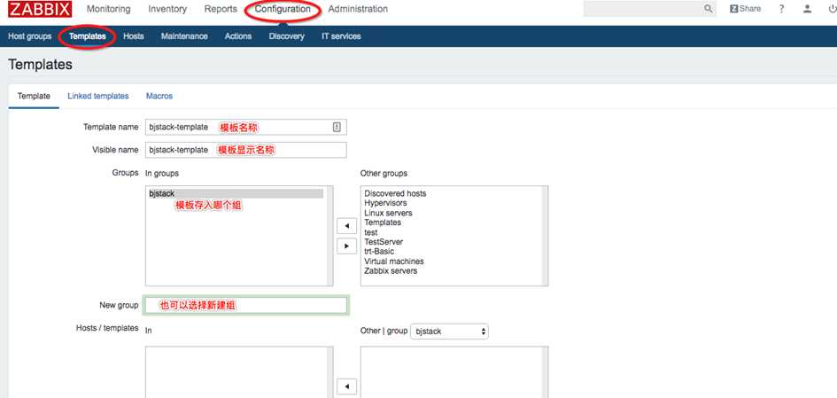The width and height of the screenshot is (837, 398).
Task: Open the Reports menu
Action: click(221, 9)
